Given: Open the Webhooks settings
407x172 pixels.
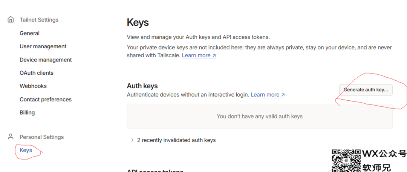Looking at the screenshot, I should pos(33,86).
